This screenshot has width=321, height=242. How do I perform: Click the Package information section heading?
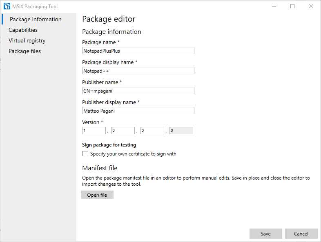click(111, 32)
